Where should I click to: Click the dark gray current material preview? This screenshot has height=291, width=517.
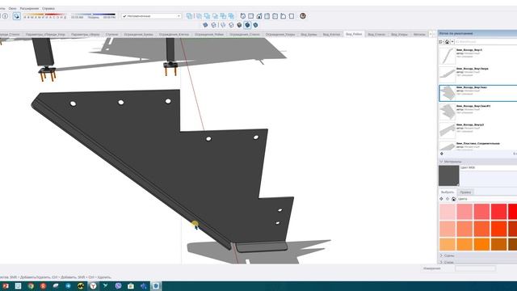449,175
